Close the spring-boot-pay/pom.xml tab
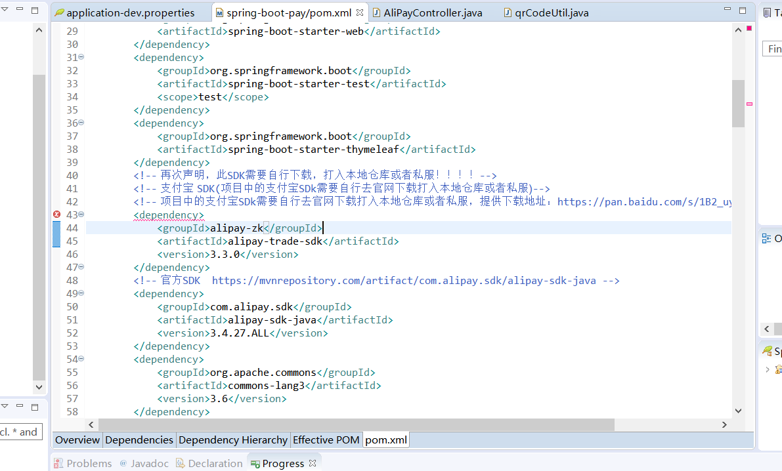Screen dimensions: 782x471 (360, 12)
